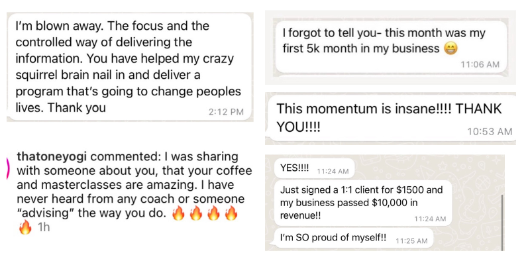Screen dimensions: 530x265
Task: Click the 2:12 PM timestamp
Action: [225, 111]
